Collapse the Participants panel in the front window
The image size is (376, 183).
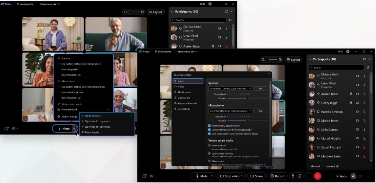click(310, 59)
